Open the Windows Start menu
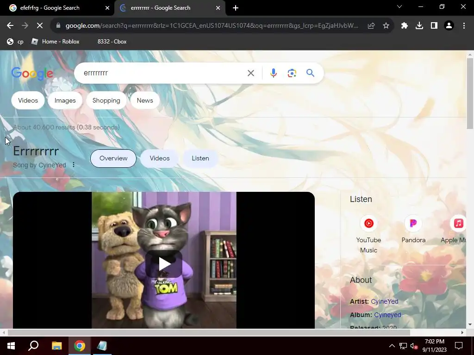This screenshot has height=355, width=474. point(11,346)
